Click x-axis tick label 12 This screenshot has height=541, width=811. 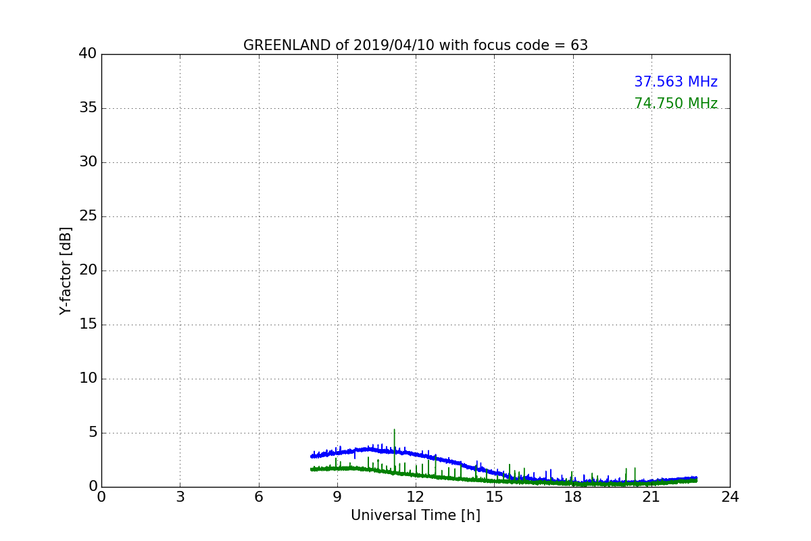point(416,497)
